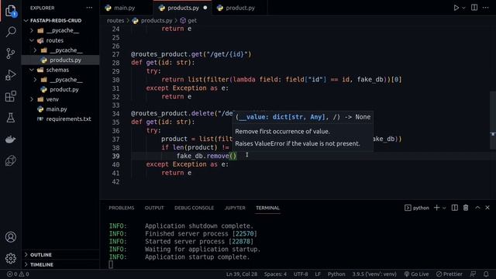Open the Testing flask view

[x=11, y=118]
